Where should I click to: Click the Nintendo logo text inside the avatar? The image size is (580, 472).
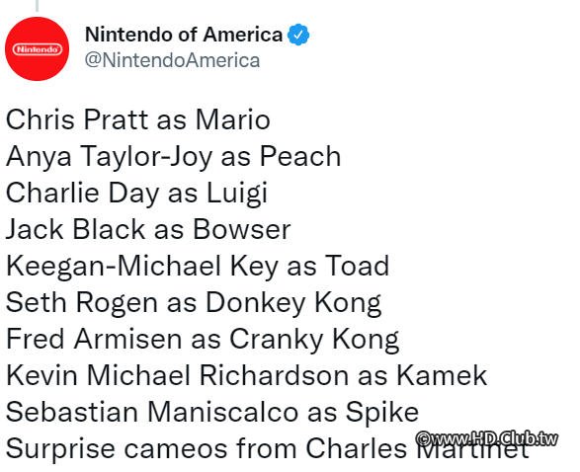click(x=37, y=49)
